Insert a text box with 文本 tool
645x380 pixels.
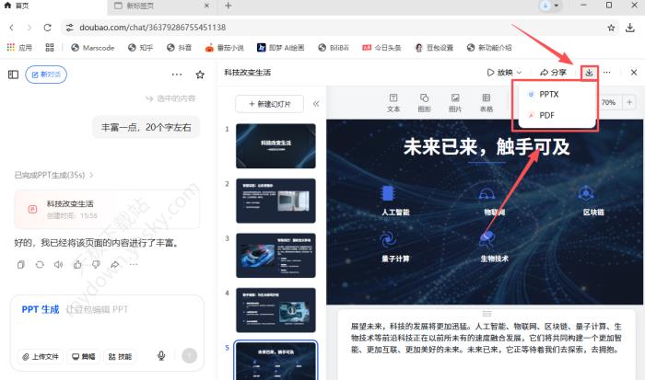click(x=393, y=102)
